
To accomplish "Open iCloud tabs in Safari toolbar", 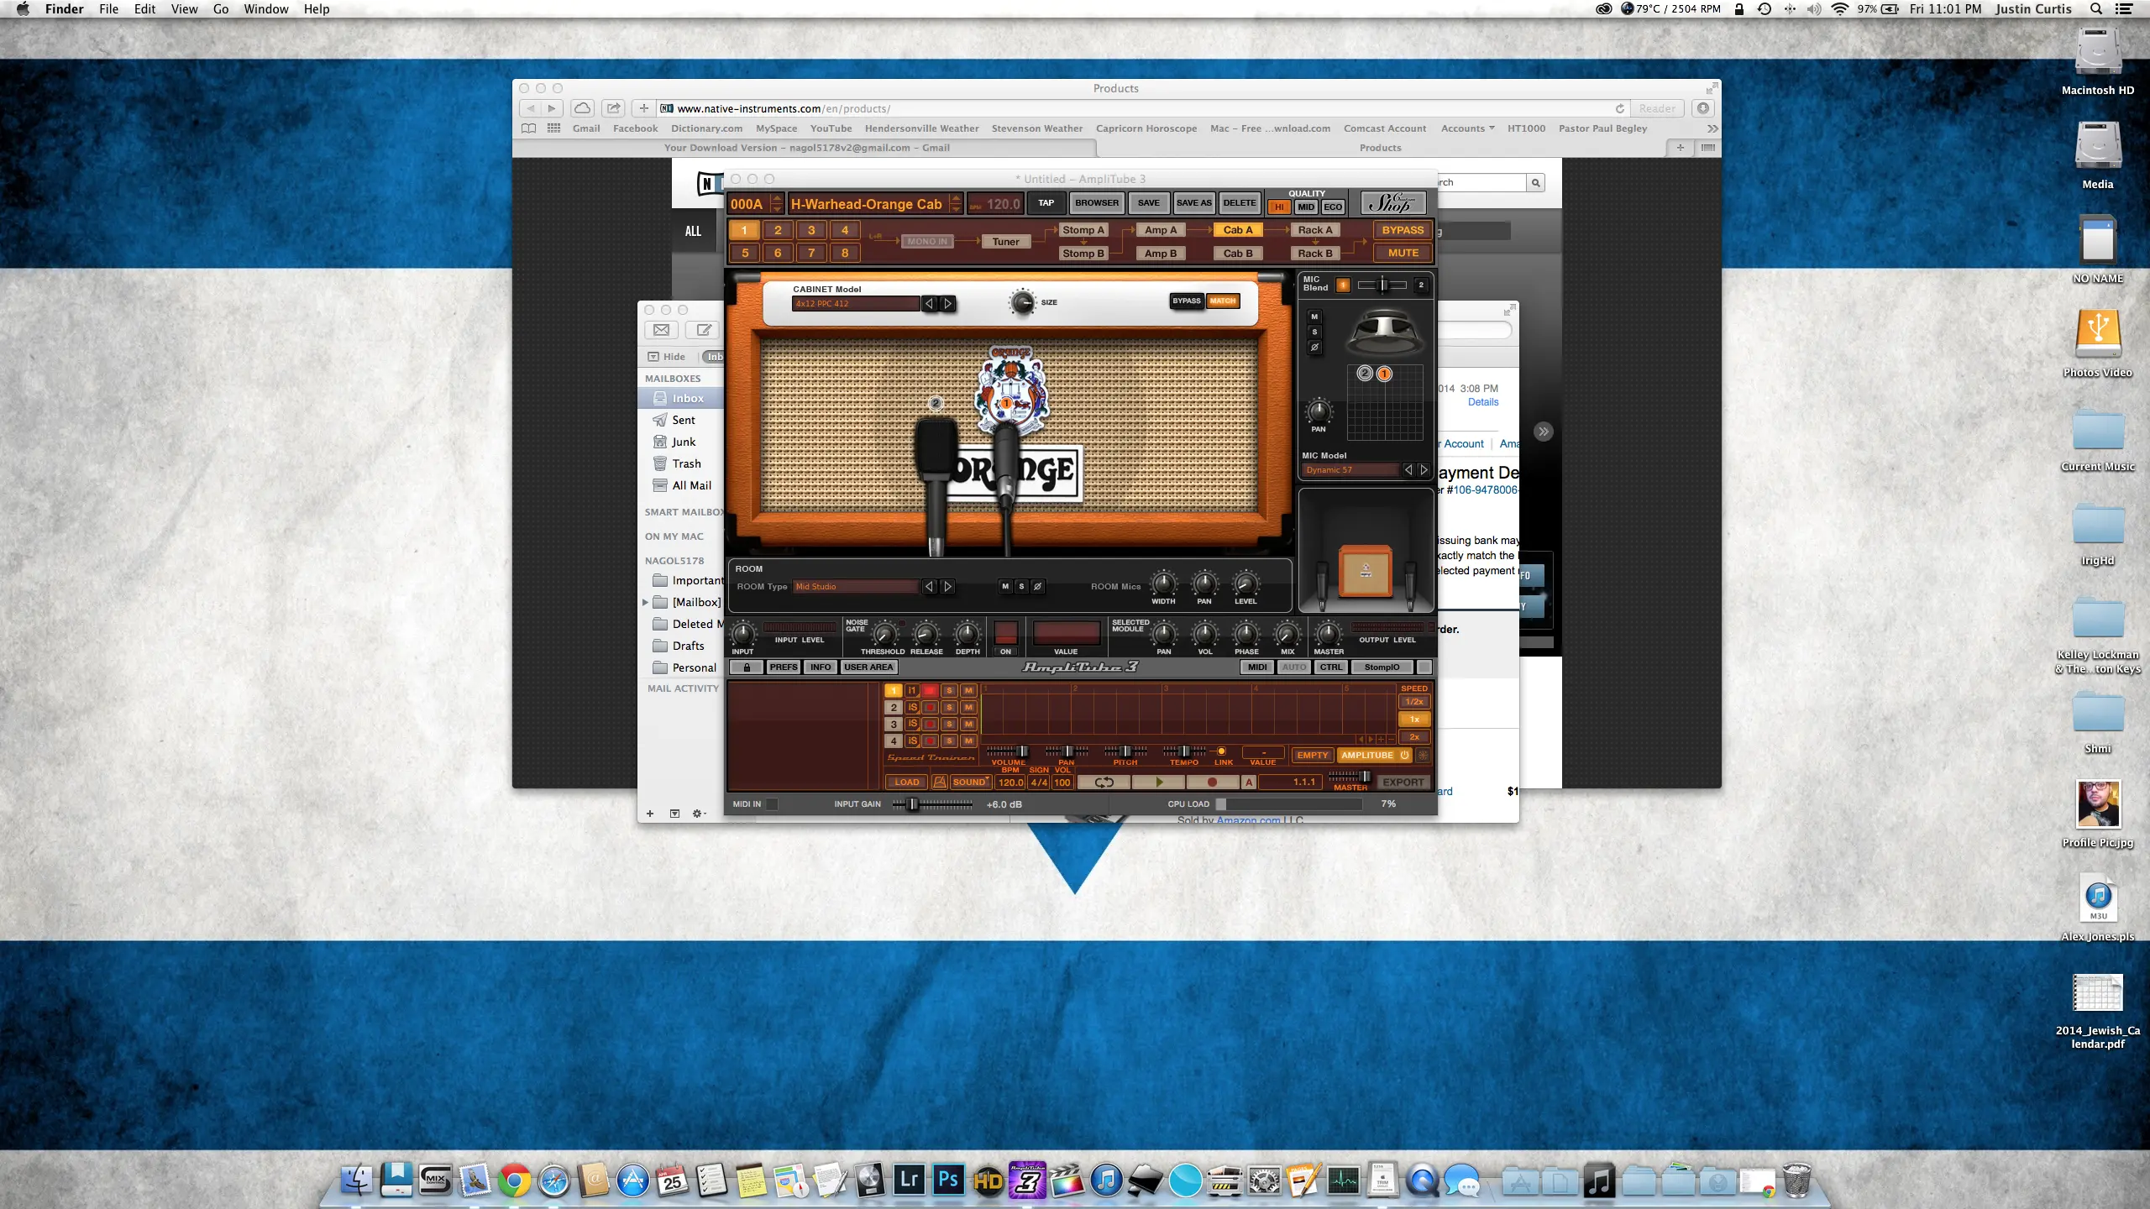I will tap(582, 108).
